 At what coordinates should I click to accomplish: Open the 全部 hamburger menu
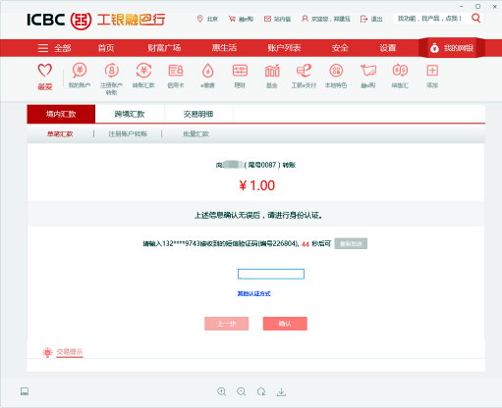pyautogui.click(x=54, y=48)
